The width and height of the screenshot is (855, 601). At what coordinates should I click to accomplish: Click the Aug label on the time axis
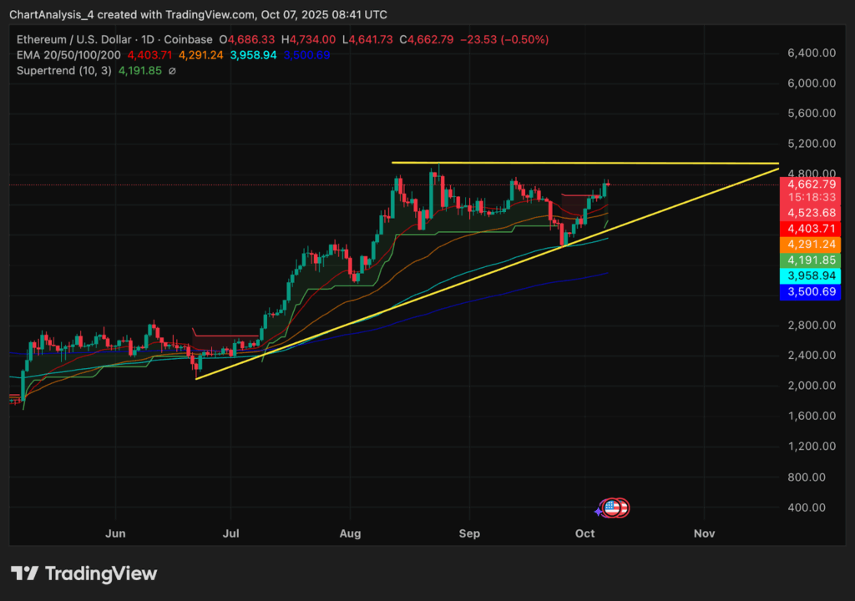351,533
